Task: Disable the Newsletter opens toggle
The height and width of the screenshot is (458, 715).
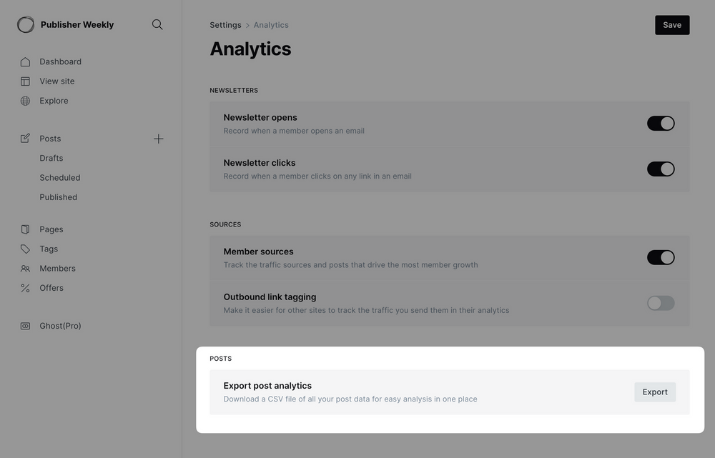Action: (661, 122)
